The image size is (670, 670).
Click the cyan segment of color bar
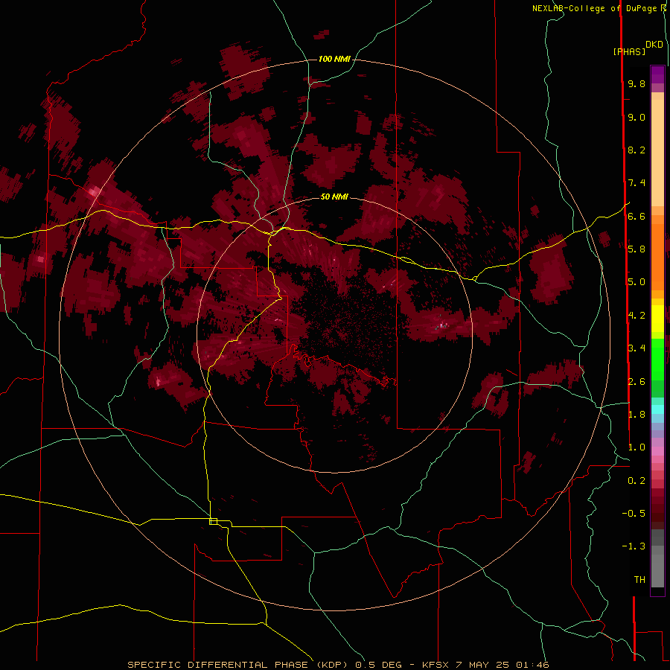pos(657,409)
